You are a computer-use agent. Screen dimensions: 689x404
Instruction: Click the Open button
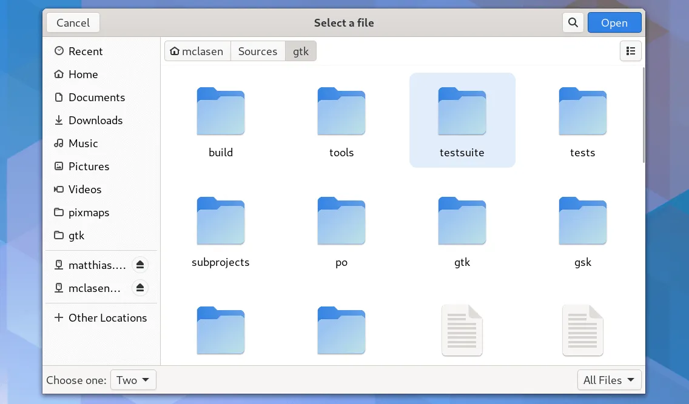click(614, 22)
